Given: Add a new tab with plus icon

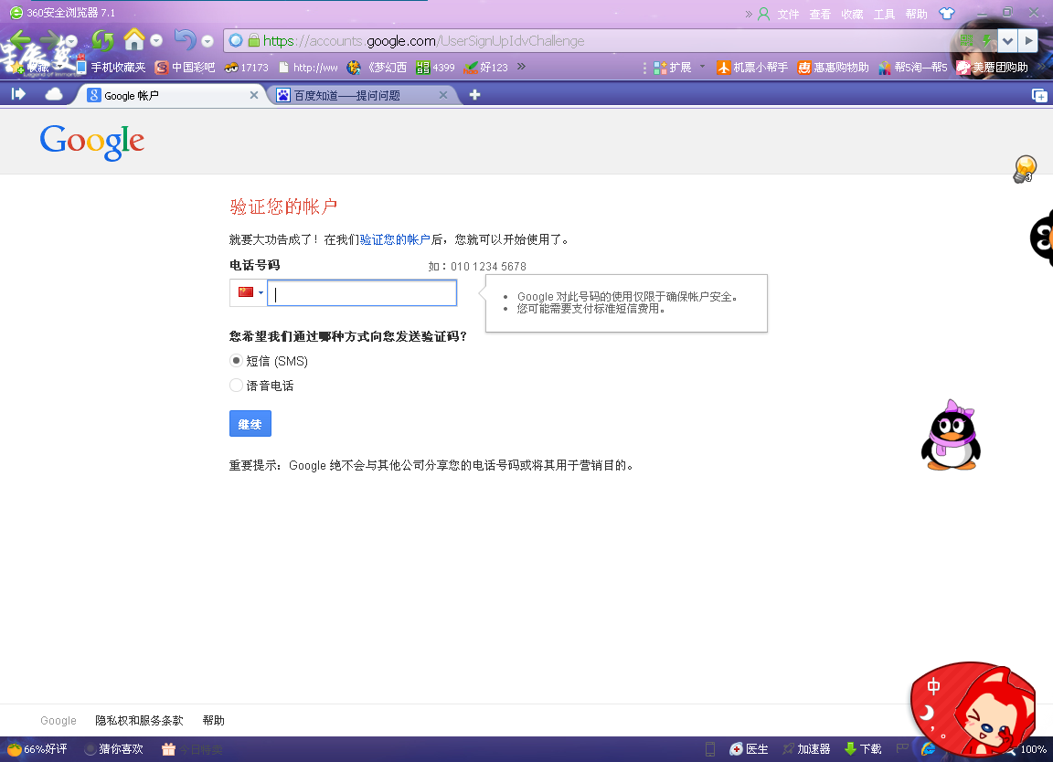Looking at the screenshot, I should pos(474,95).
